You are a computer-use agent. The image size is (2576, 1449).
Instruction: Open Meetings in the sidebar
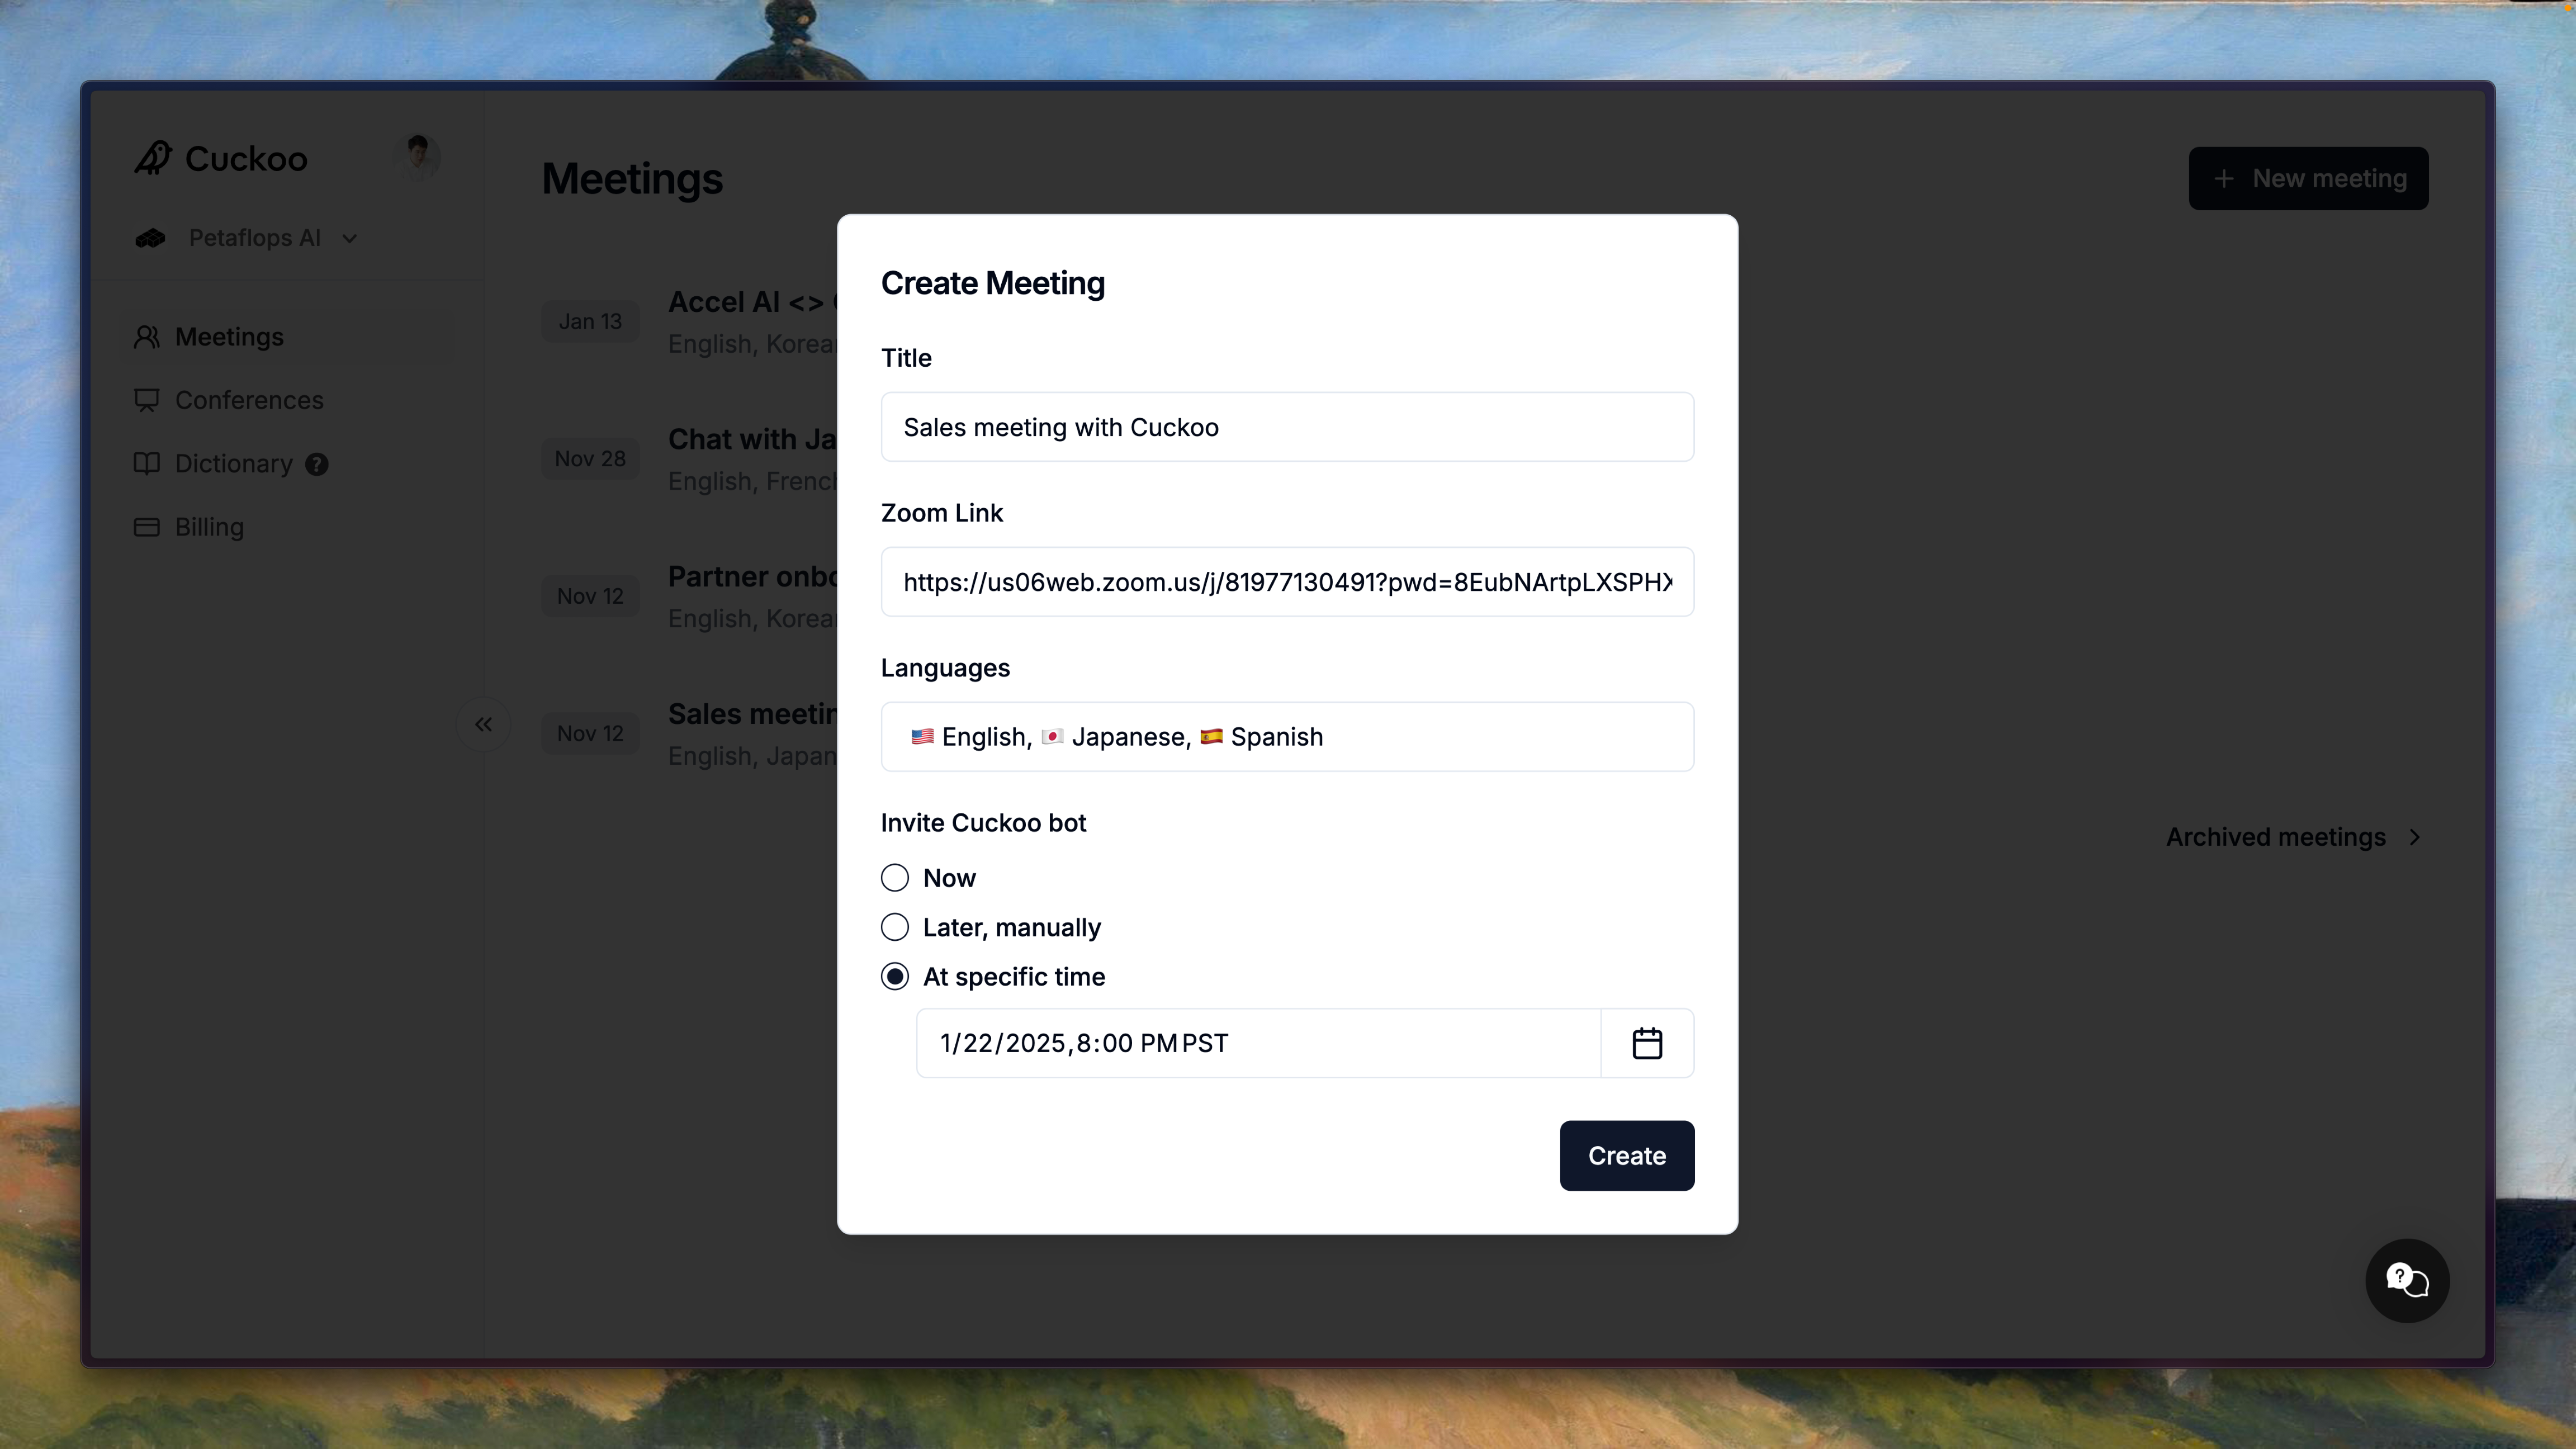[229, 337]
